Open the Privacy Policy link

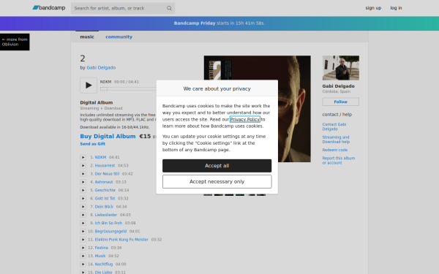click(245, 119)
